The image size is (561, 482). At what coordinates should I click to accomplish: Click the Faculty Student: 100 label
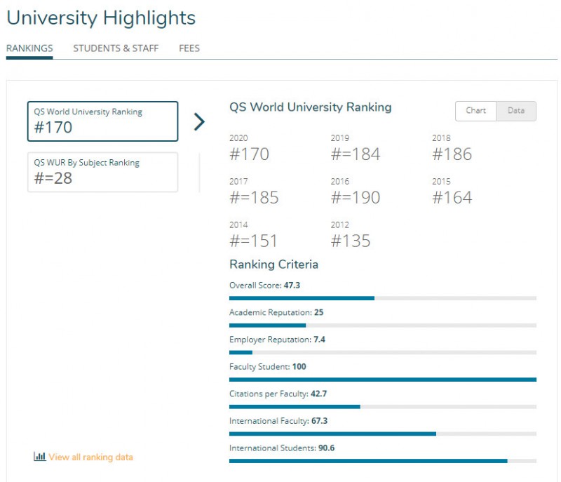pyautogui.click(x=268, y=367)
